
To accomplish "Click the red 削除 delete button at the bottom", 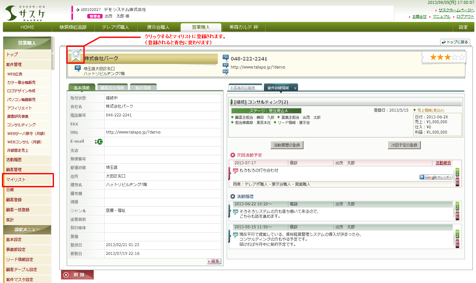I will coord(78,275).
